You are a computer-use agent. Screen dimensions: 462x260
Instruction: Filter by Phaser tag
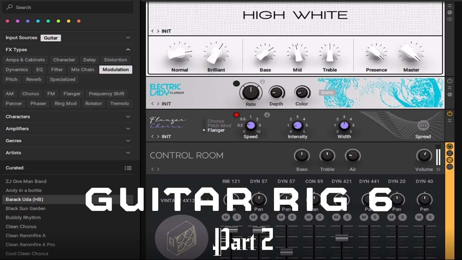38,103
